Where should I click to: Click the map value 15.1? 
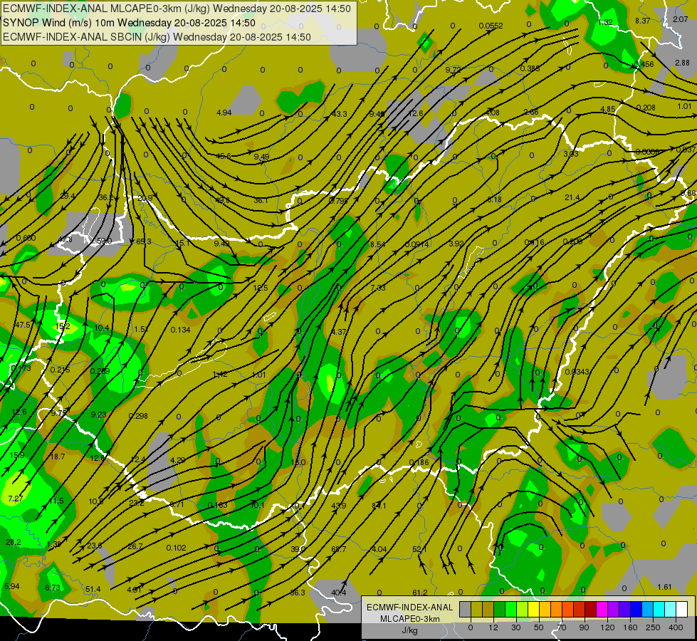click(183, 243)
